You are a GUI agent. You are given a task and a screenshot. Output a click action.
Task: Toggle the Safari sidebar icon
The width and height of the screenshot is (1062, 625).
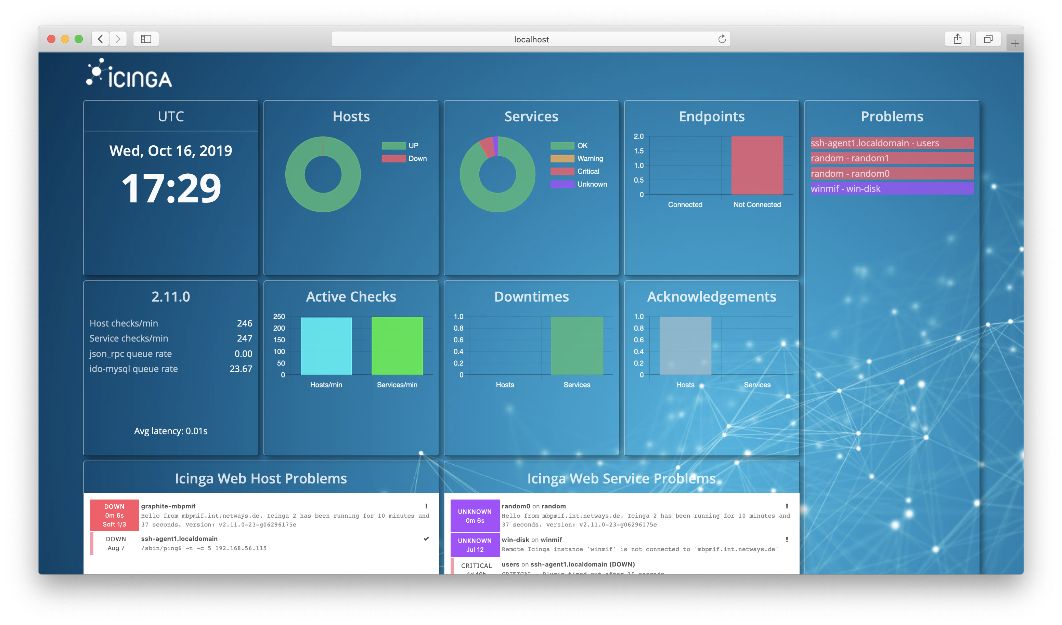tap(146, 39)
